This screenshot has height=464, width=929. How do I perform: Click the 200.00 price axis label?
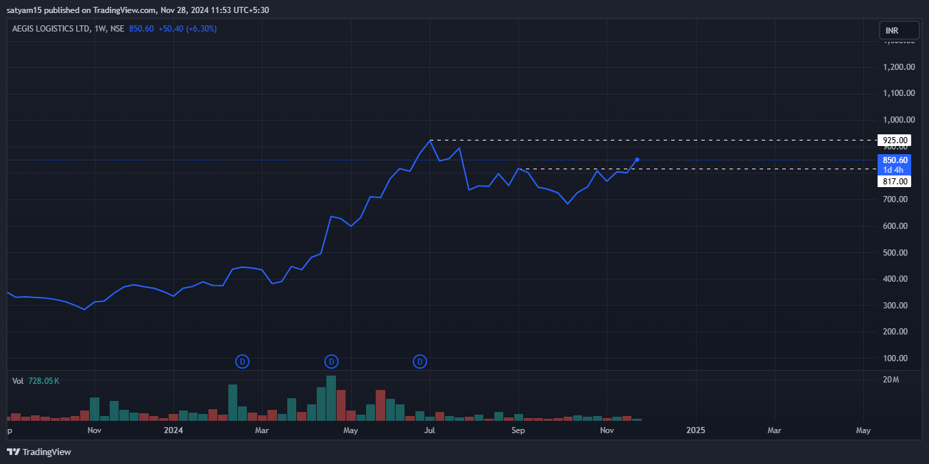896,332
